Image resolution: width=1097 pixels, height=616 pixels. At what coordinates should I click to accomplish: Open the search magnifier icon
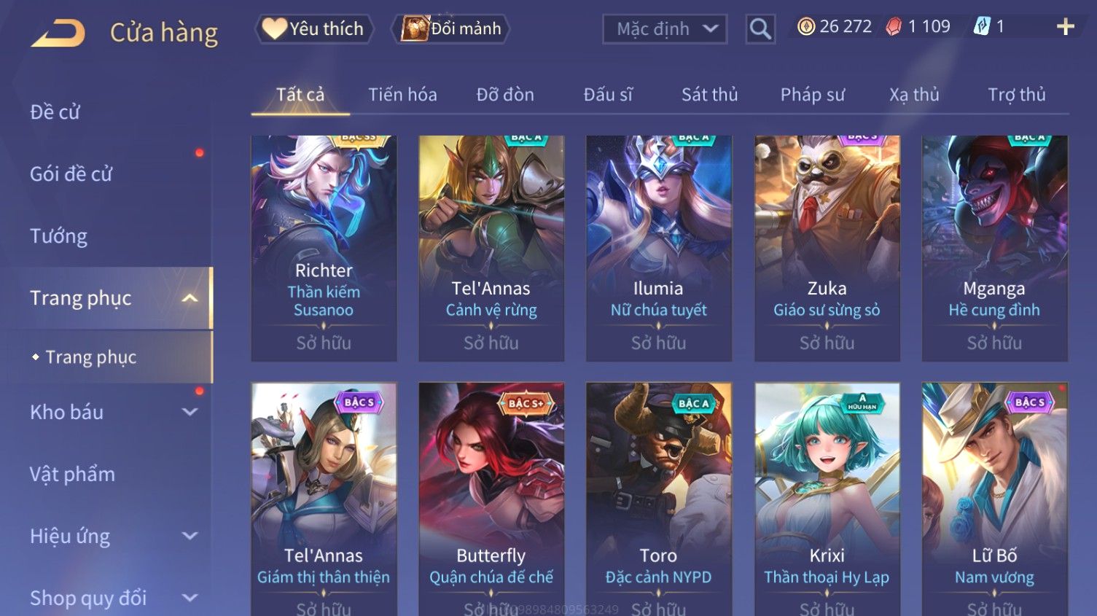(x=760, y=29)
